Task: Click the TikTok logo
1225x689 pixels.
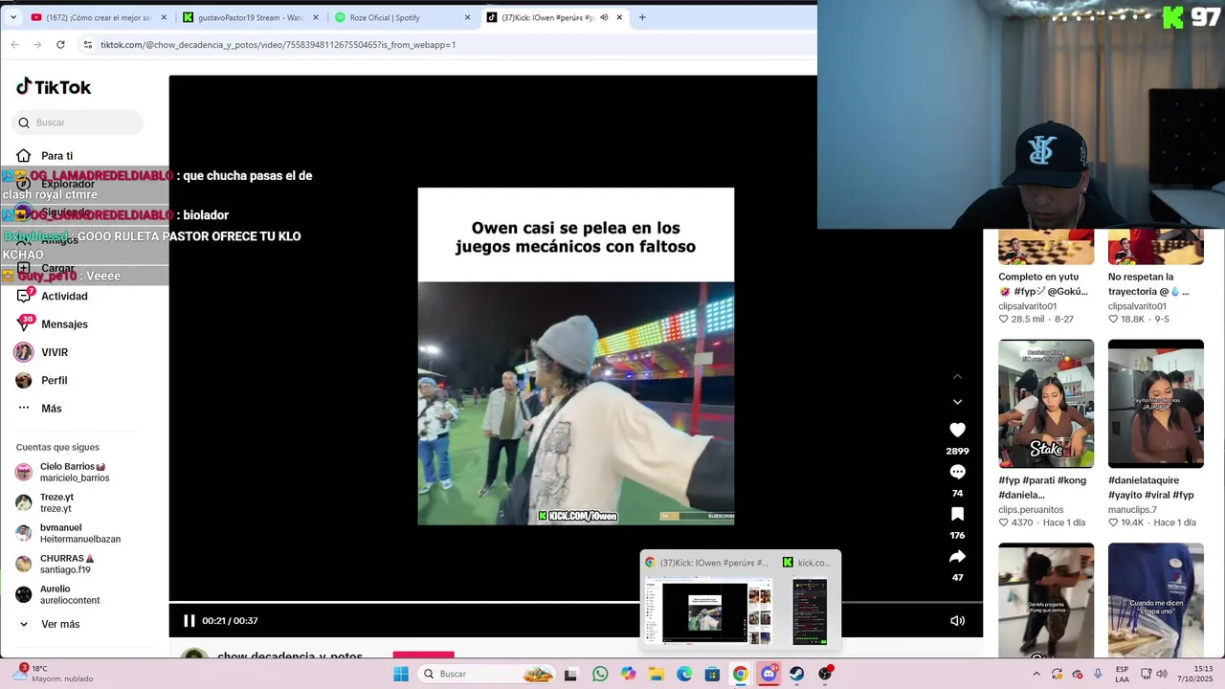Action: coord(54,87)
